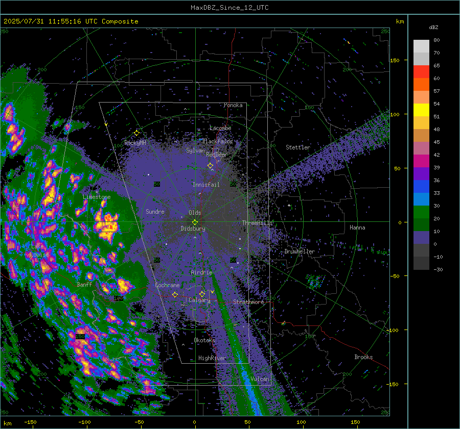Viewport: 460px width, 429px height.
Task: Pick the light gray swatch between 70 and 80
Action: [421, 46]
